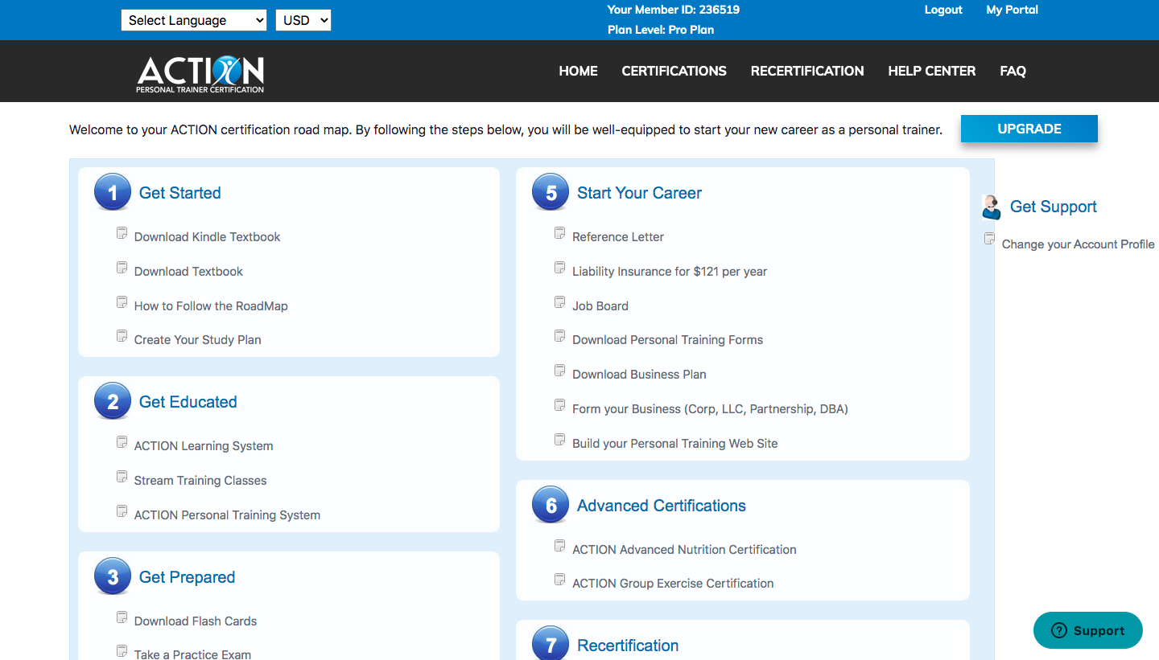1159x660 pixels.
Task: Click the number 5 Start Your Career badge
Action: [x=551, y=193]
